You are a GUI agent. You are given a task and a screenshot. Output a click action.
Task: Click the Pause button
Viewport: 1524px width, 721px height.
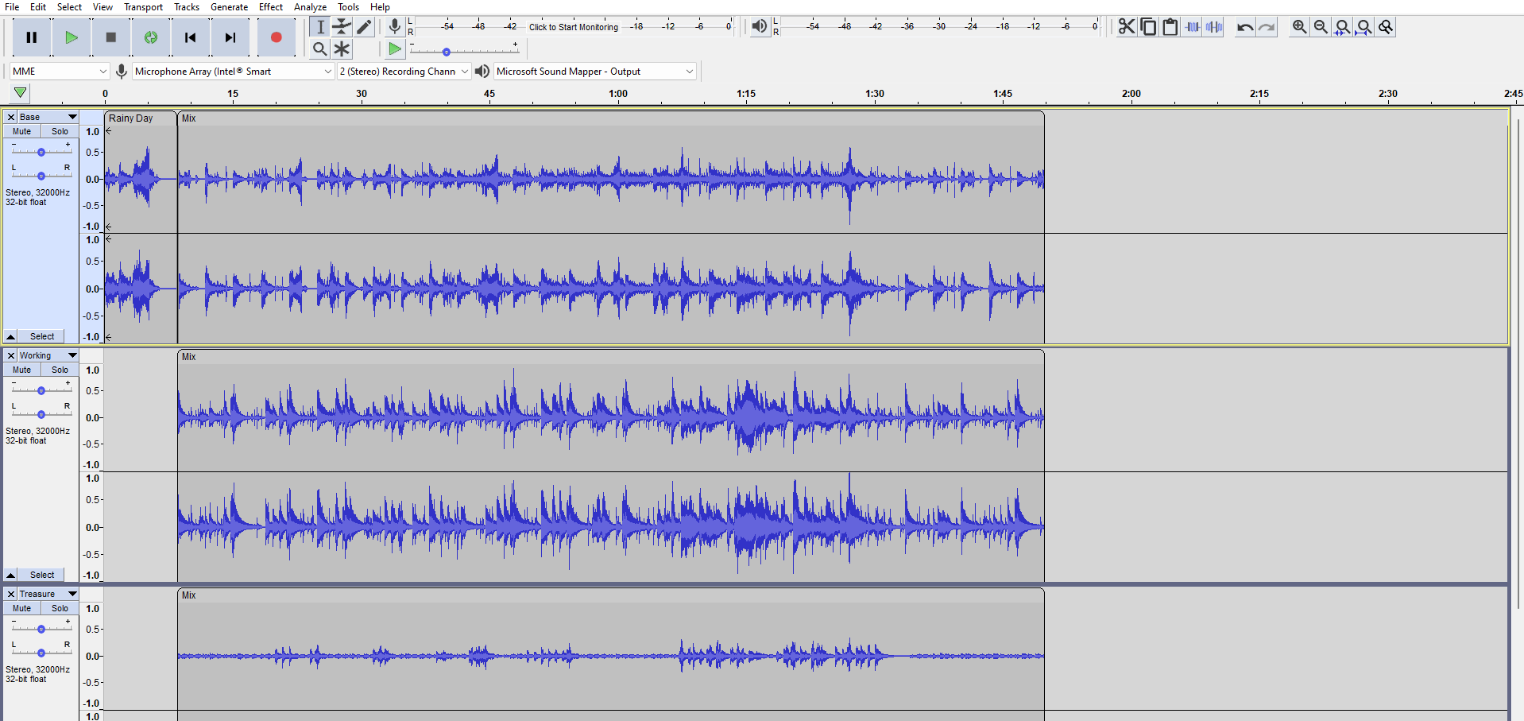[32, 37]
